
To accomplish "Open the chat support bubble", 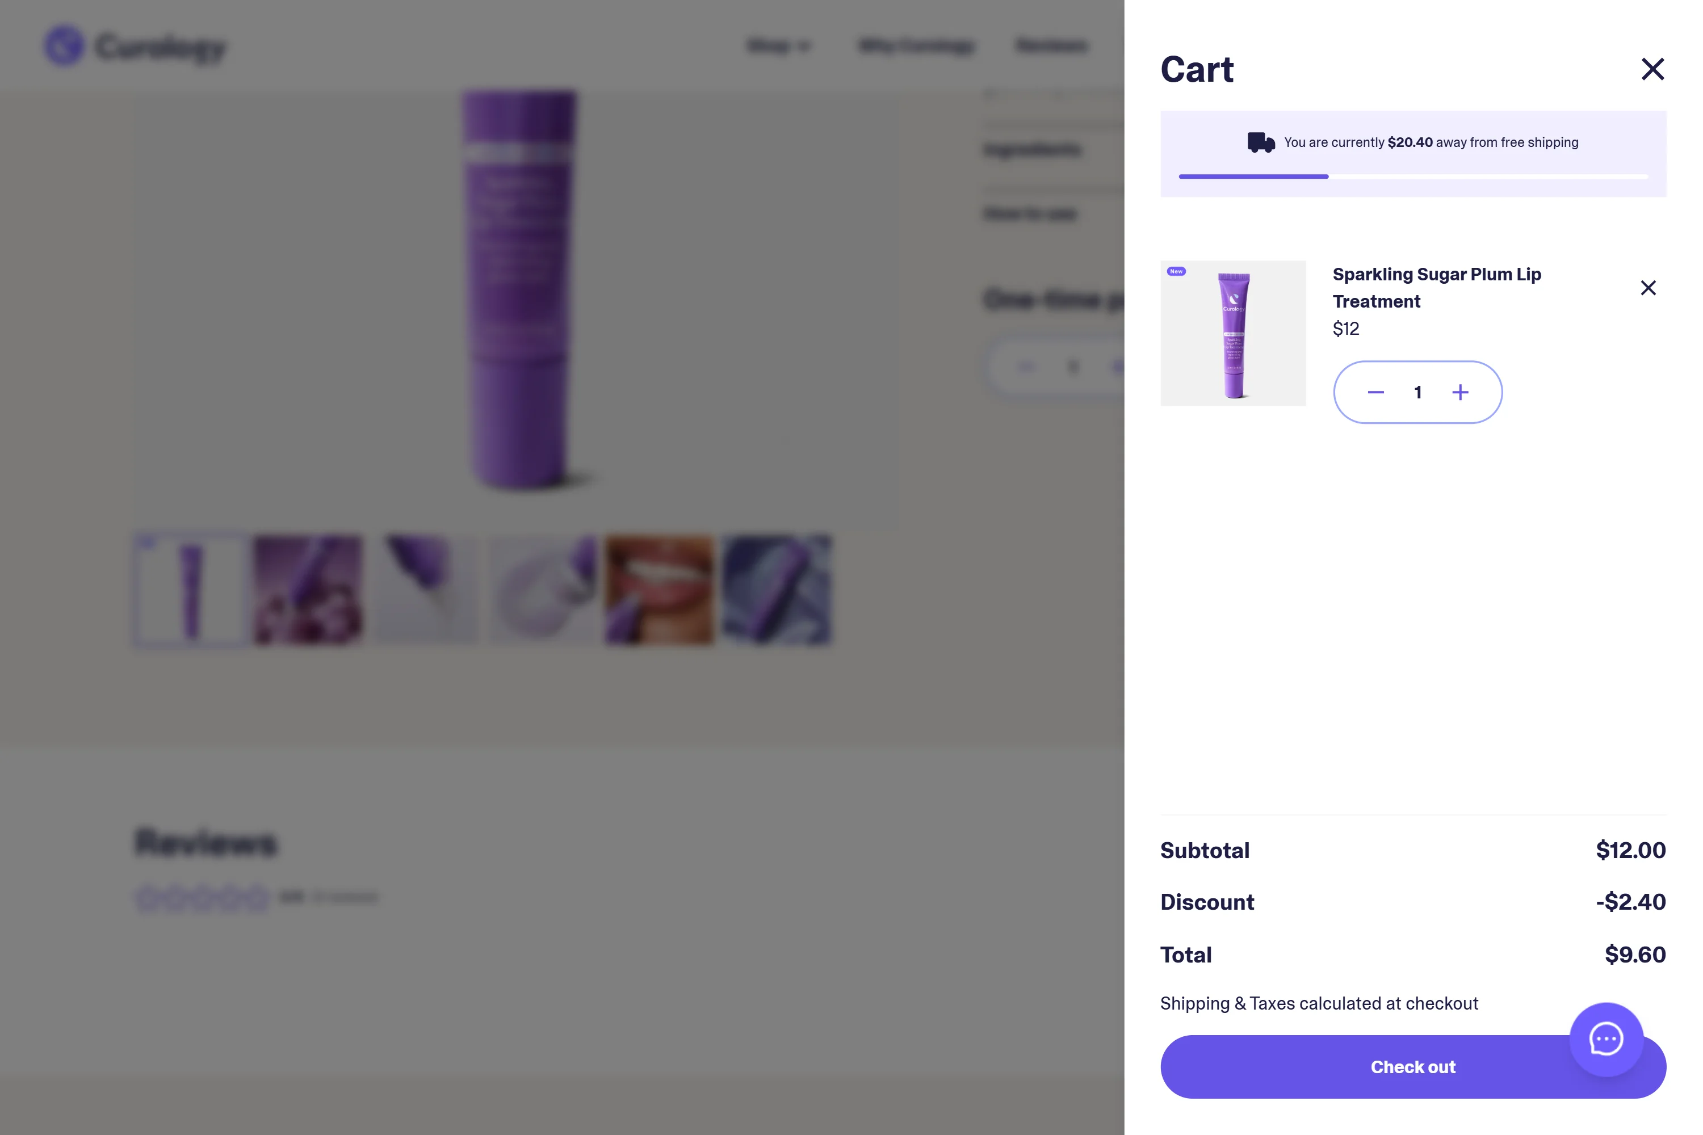I will coord(1606,1040).
